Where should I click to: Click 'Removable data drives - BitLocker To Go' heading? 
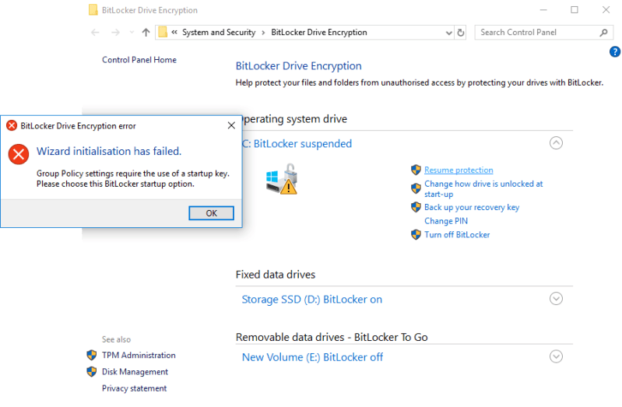click(332, 337)
